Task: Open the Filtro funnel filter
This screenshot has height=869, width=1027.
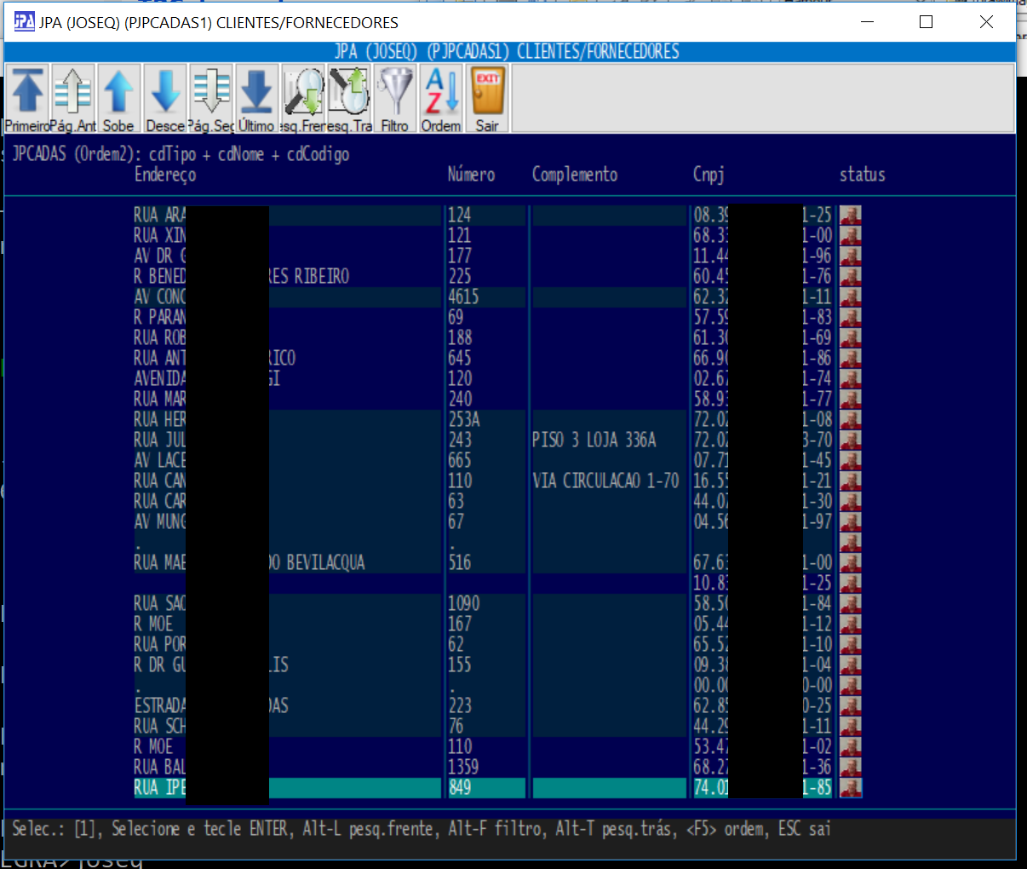Action: 394,99
